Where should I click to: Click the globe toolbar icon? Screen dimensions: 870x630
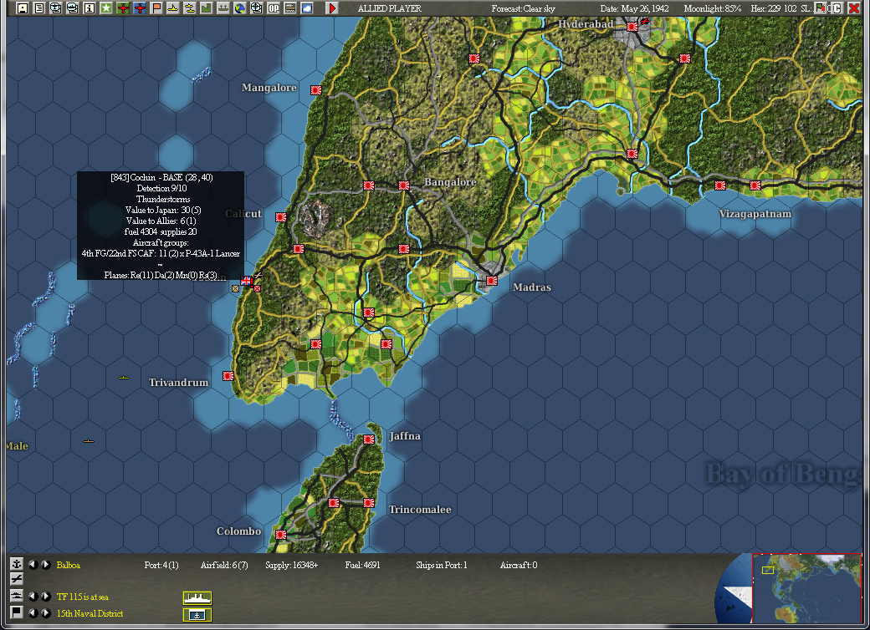(240, 8)
